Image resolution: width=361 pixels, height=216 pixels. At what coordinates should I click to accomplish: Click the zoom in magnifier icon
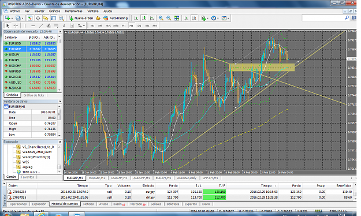(161, 18)
